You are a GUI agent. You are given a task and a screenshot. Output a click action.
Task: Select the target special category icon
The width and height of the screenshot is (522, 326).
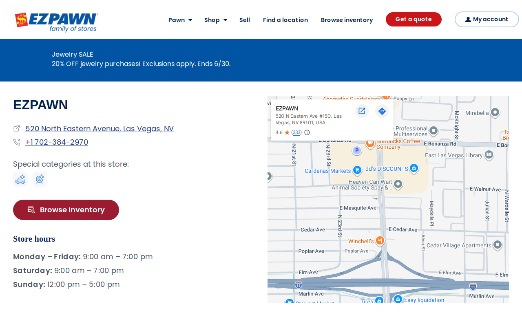(40, 179)
